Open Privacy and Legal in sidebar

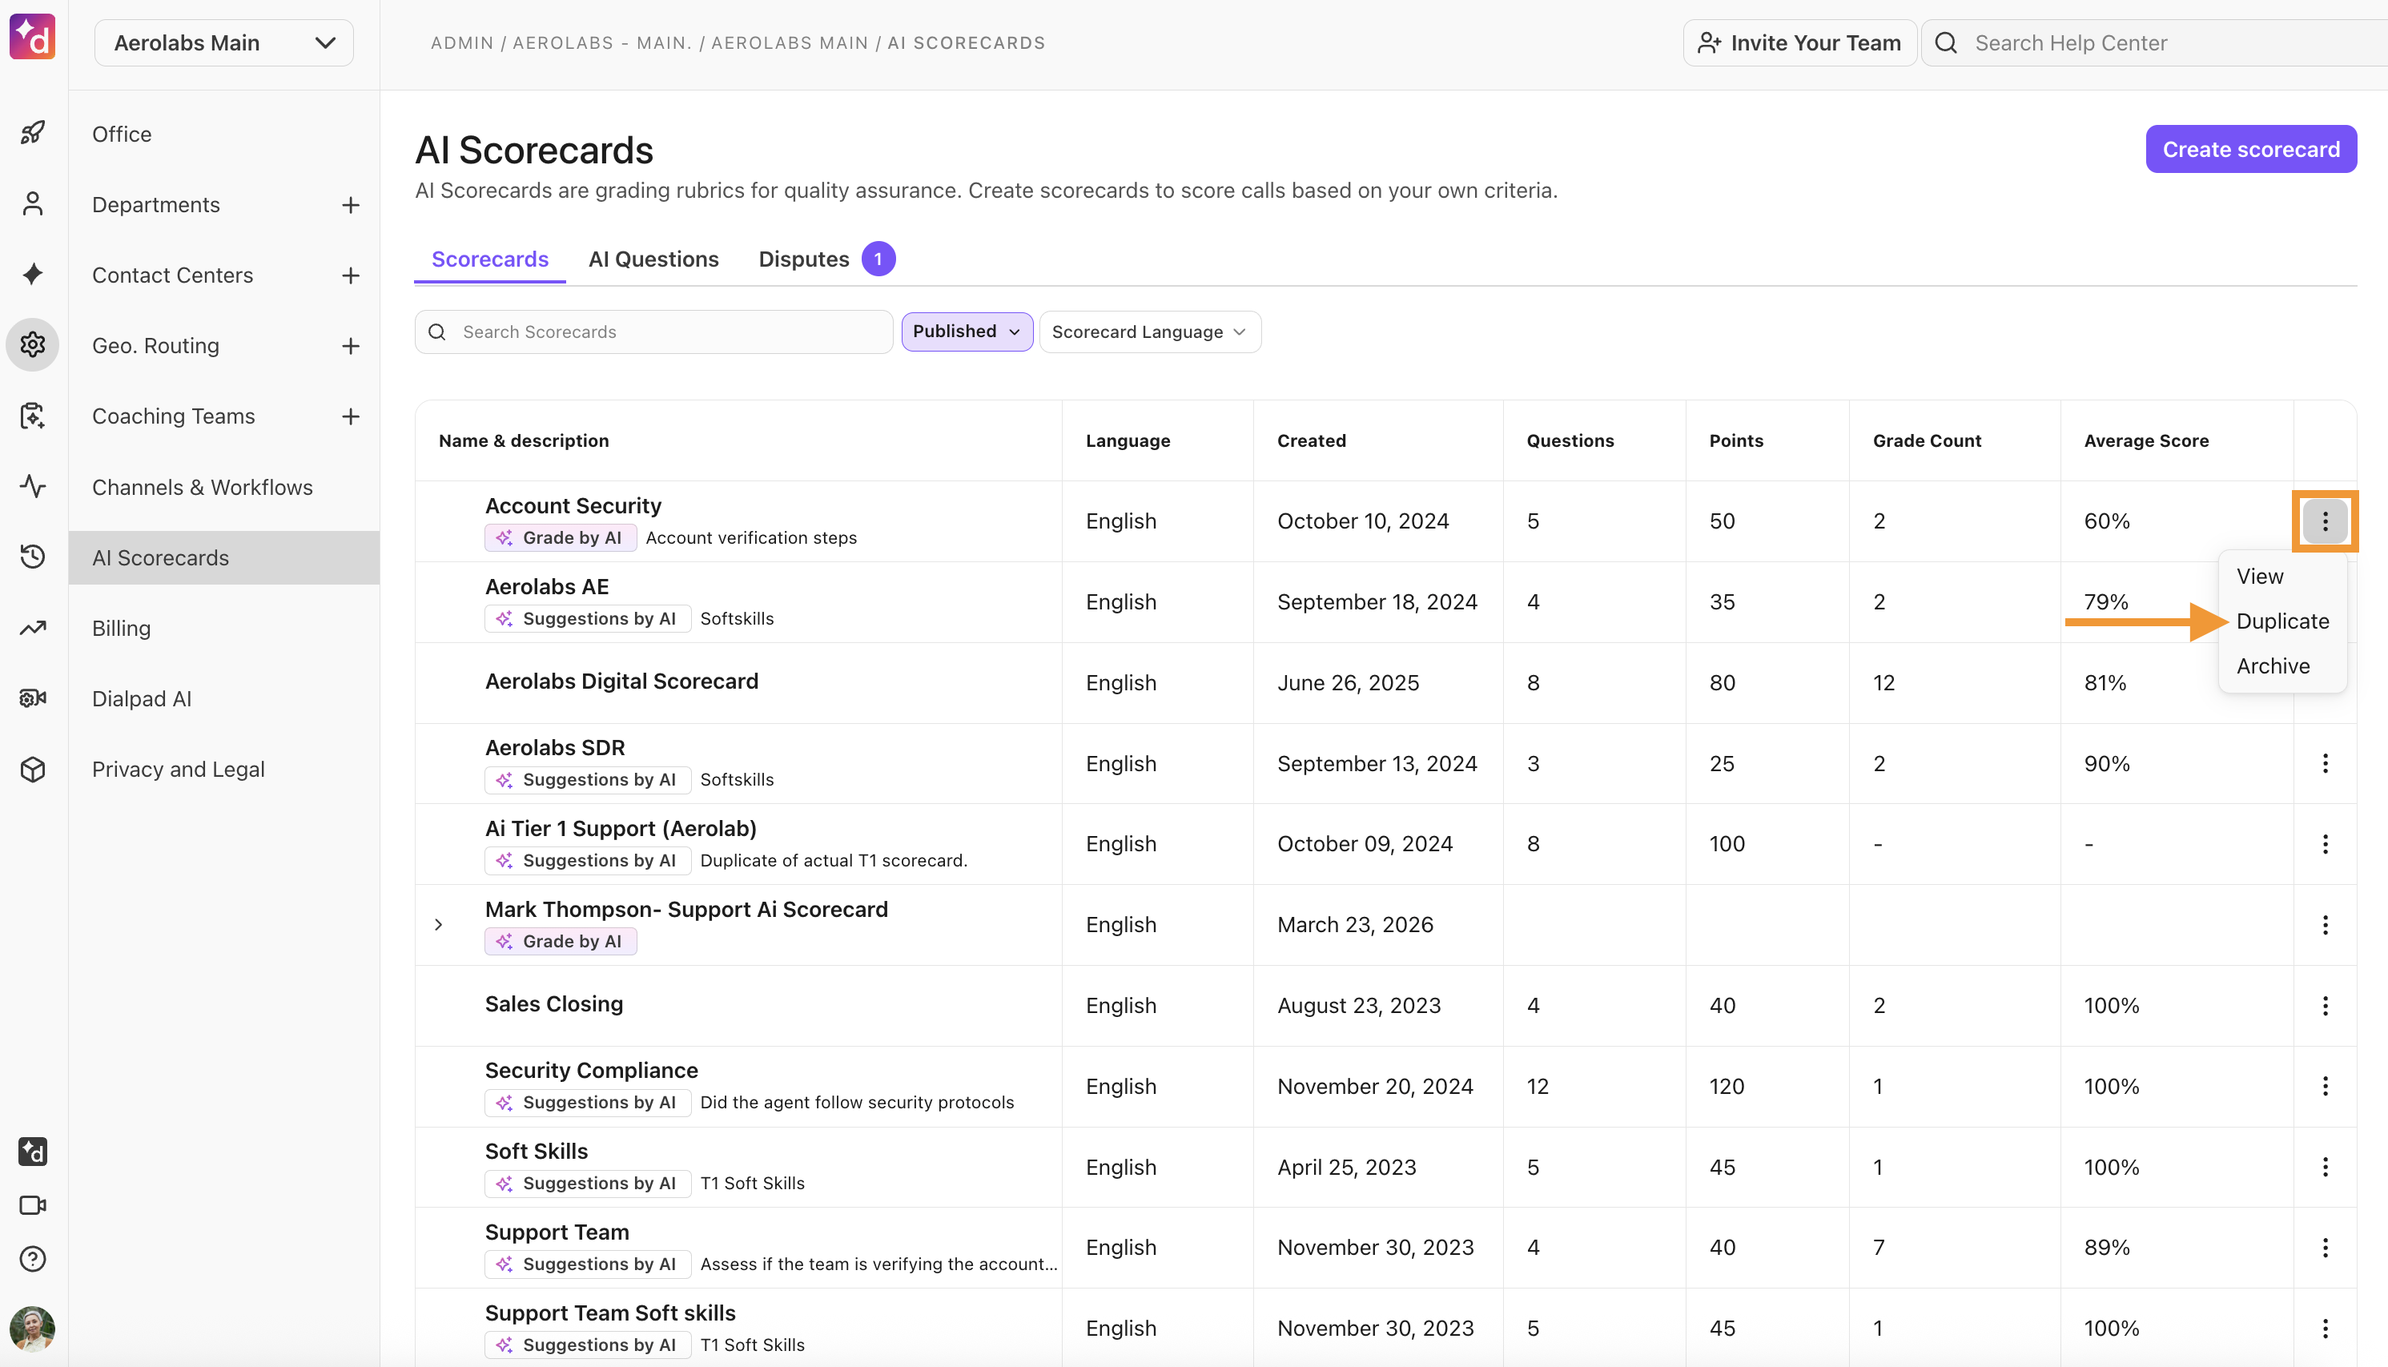tap(179, 769)
